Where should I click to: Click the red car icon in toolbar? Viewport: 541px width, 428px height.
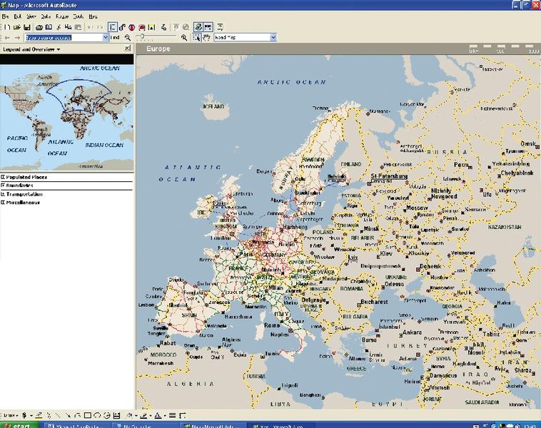click(142, 27)
